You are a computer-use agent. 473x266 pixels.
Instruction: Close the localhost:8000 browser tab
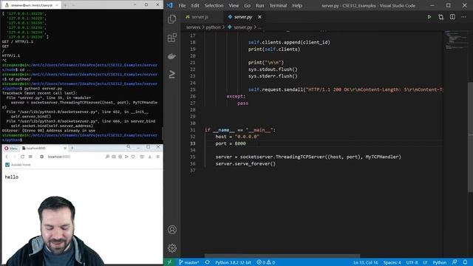(x=65, y=148)
